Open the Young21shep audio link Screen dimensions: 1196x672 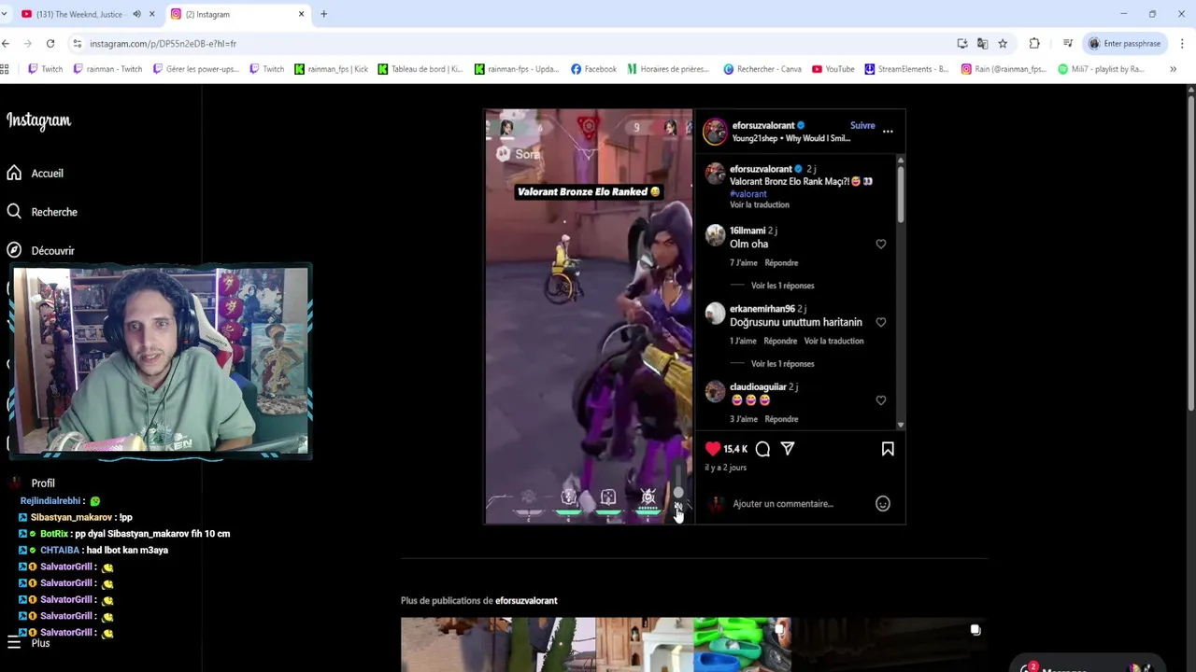791,138
